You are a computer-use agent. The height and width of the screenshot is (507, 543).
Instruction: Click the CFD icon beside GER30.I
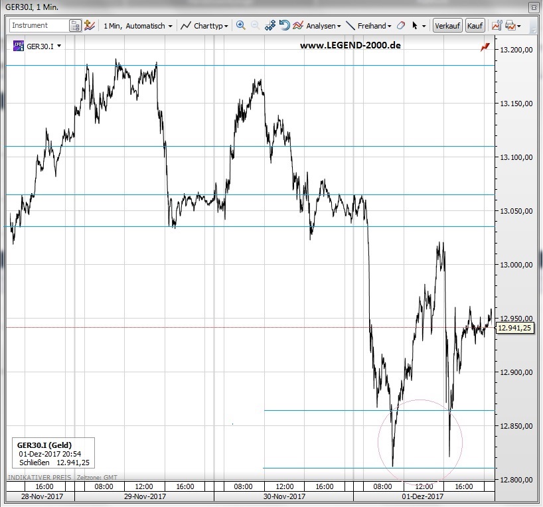click(18, 46)
